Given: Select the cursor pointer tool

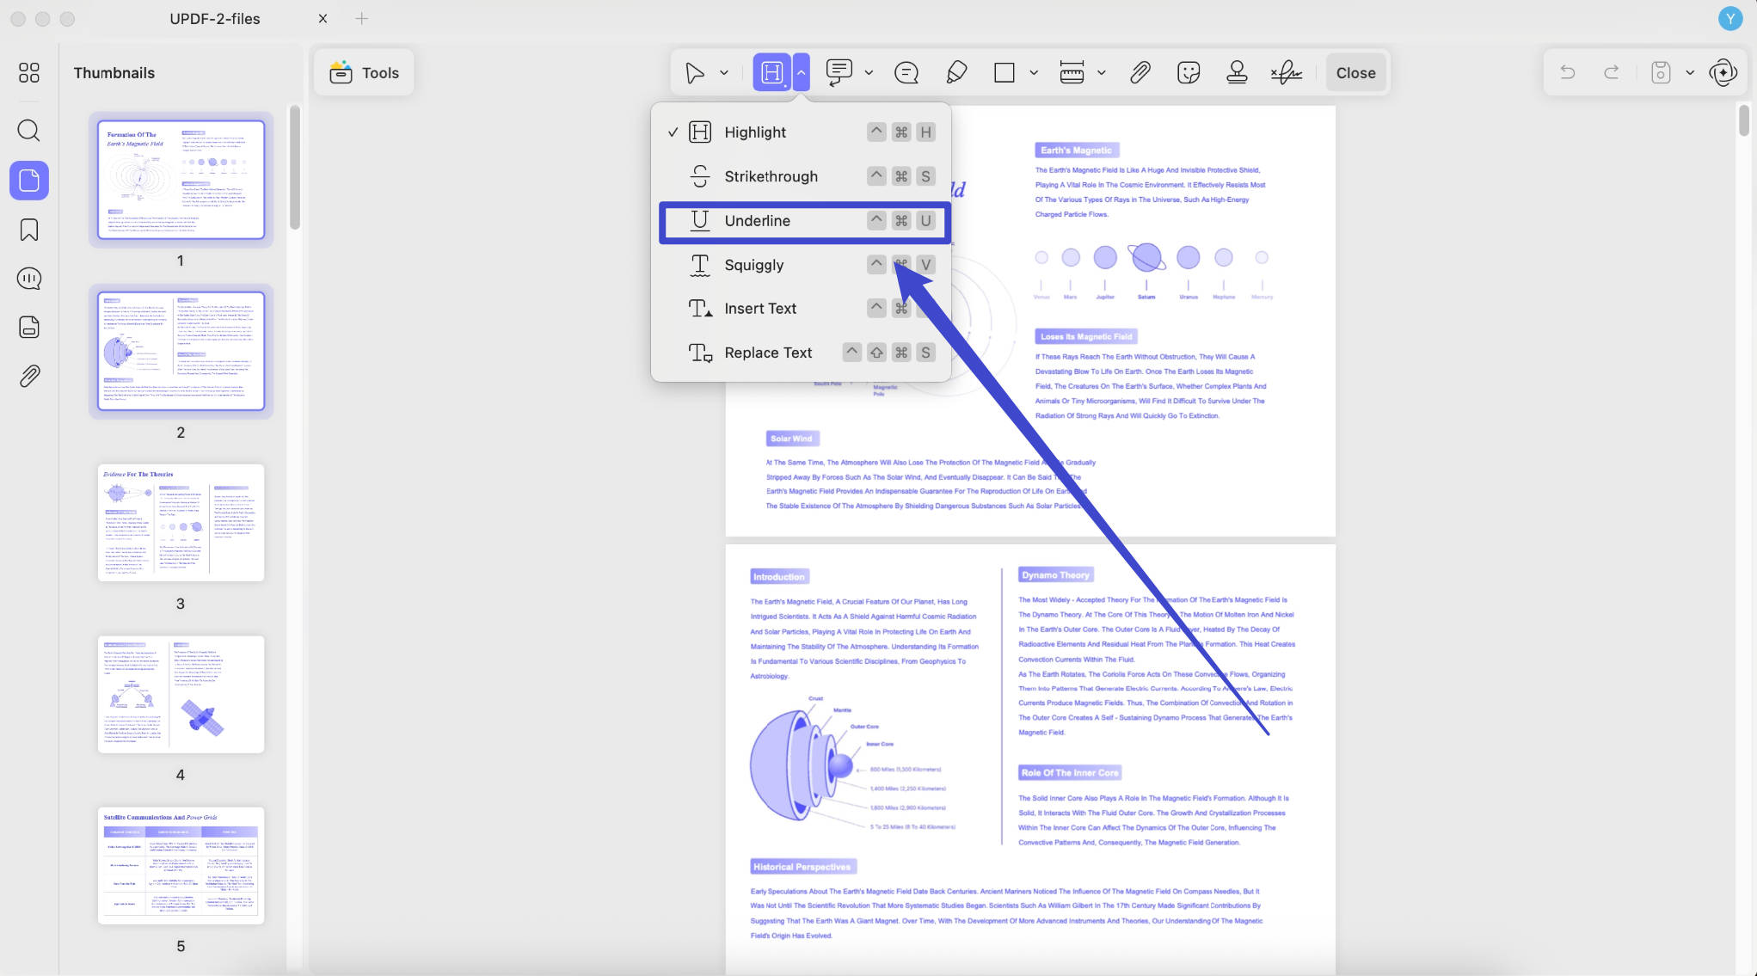Looking at the screenshot, I should click(695, 73).
